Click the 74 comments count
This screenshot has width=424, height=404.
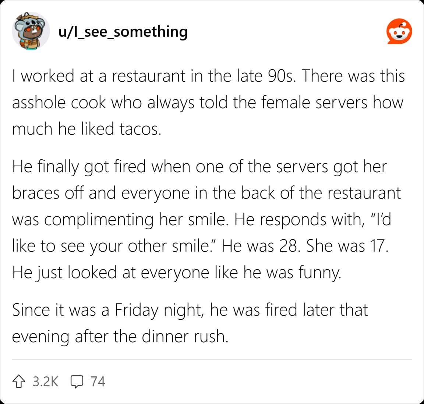pyautogui.click(x=98, y=381)
